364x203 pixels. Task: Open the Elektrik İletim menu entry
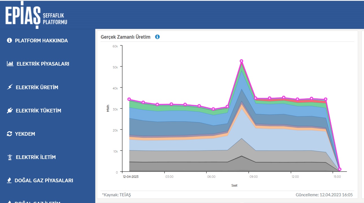(36, 157)
